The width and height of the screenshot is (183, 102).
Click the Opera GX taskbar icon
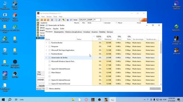86,99
